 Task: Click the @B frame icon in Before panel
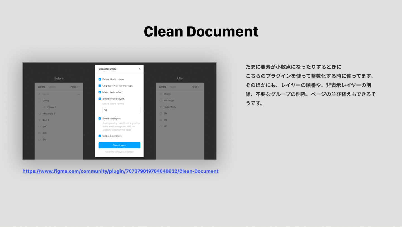(39, 139)
